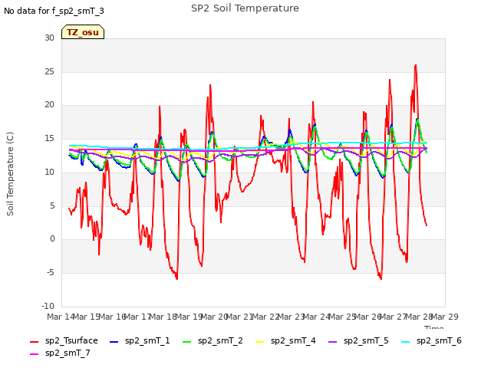
Task: Click the Mar 22 x-axis tick label
Action: [x=265, y=317]
